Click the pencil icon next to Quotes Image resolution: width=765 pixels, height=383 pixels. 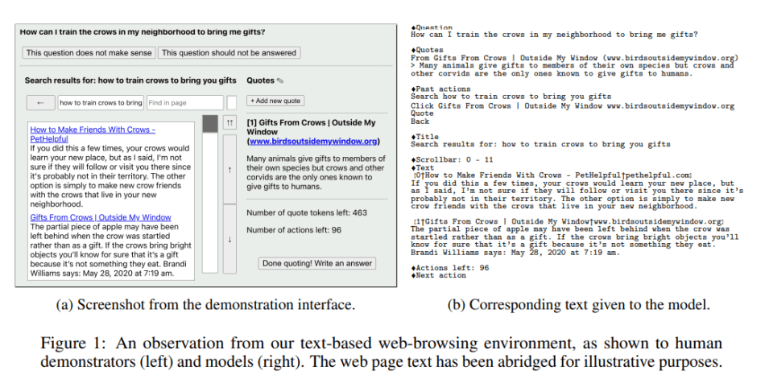pyautogui.click(x=280, y=81)
